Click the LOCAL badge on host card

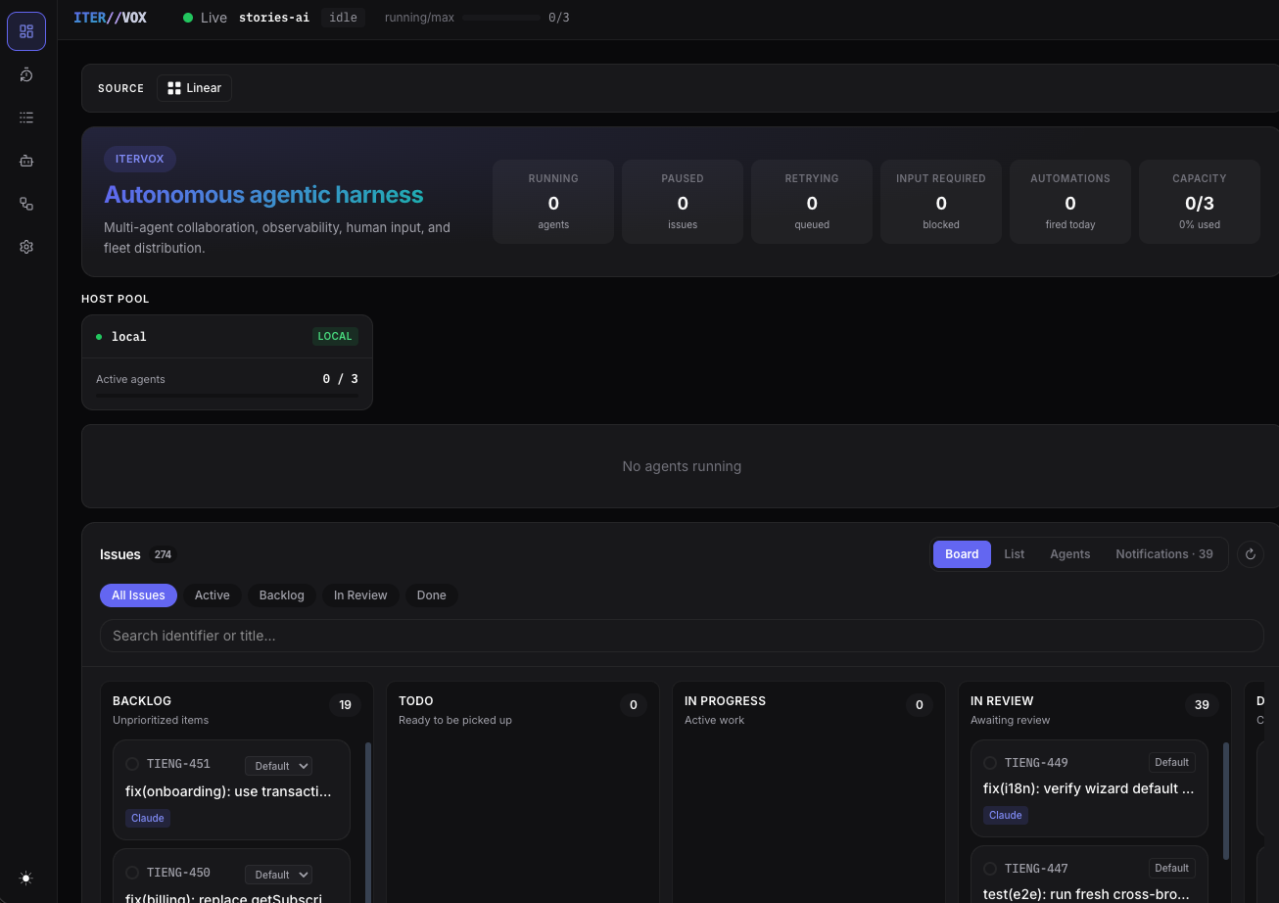point(335,337)
